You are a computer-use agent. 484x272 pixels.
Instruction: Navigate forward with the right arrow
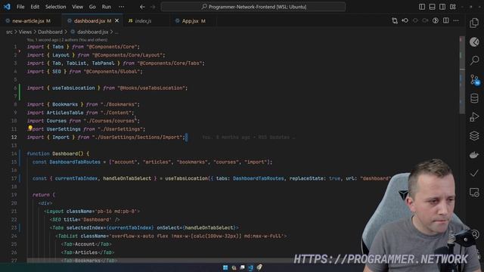pyautogui.click(x=153, y=7)
